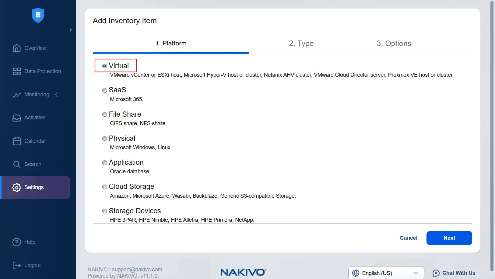Screen dimensions: 495x279
Task: Open the English (US) language dropdown
Action: 386,273
